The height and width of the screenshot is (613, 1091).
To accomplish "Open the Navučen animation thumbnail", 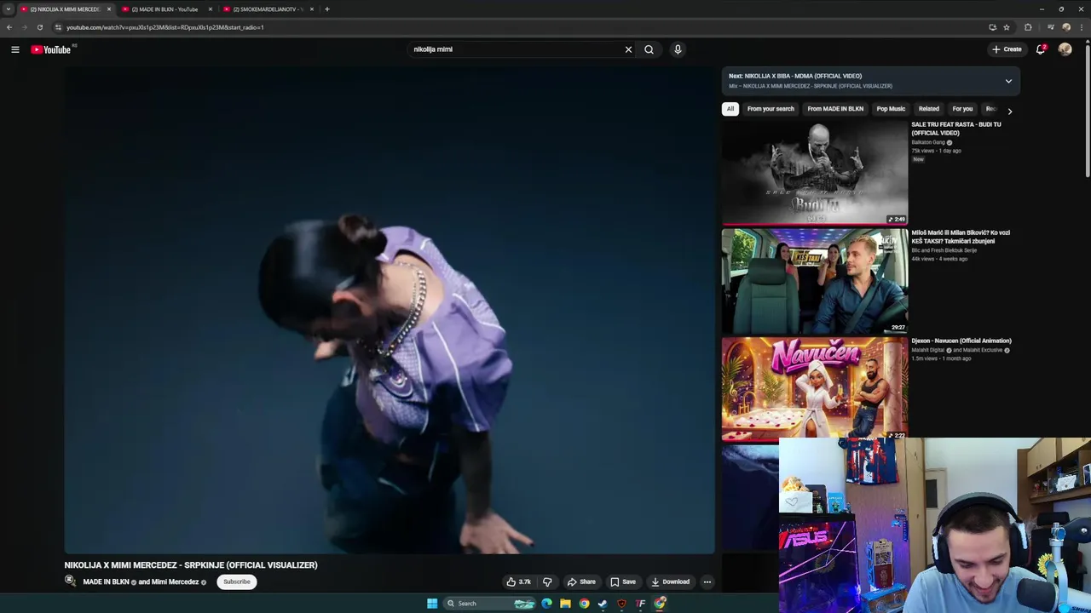I will point(815,389).
